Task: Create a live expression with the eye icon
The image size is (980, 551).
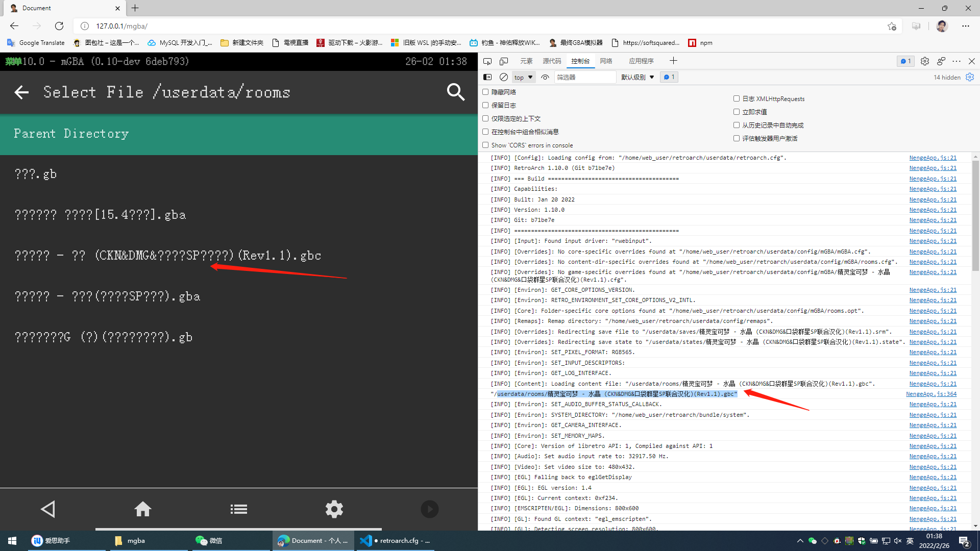Action: coord(545,77)
